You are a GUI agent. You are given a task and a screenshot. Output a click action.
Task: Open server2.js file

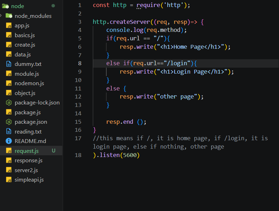click(x=26, y=170)
